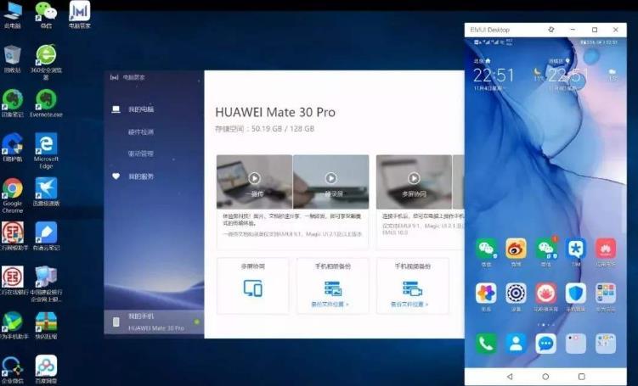Open the 印象笔记 desktop shortcut
The width and height of the screenshot is (638, 386).
pyautogui.click(x=13, y=103)
